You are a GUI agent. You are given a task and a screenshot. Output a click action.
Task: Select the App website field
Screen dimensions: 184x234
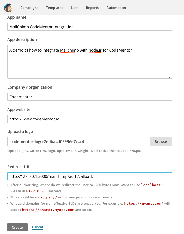coord(90,119)
